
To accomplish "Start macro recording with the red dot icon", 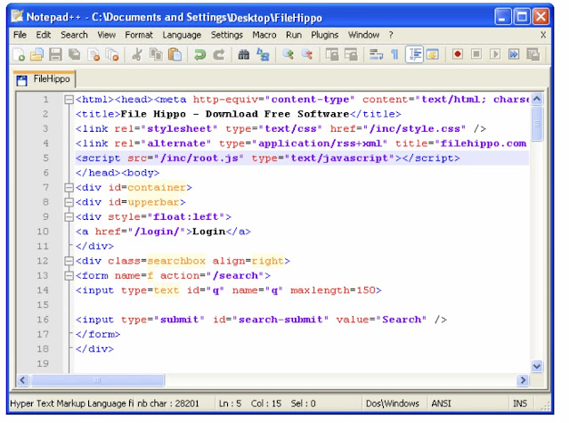I will point(458,55).
